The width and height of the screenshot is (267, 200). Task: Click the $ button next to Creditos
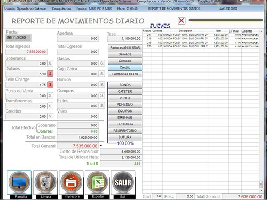[50, 116]
